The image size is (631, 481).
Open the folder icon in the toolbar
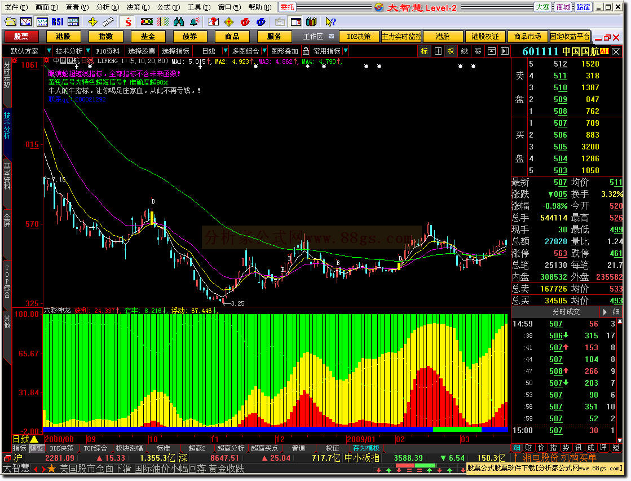(x=11, y=22)
